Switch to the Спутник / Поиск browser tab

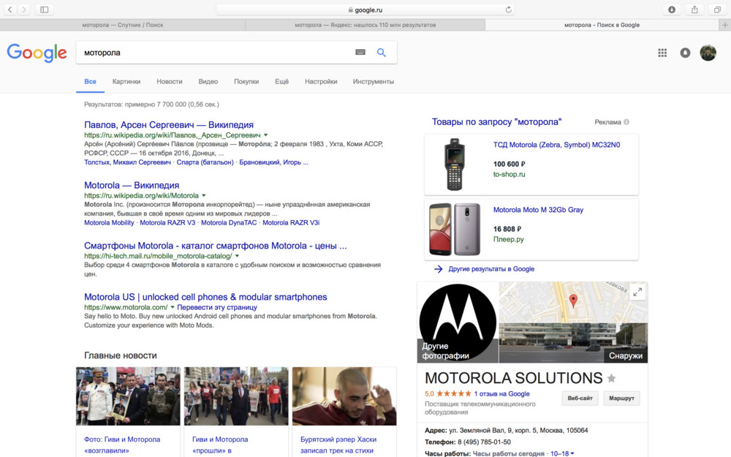[x=123, y=25]
